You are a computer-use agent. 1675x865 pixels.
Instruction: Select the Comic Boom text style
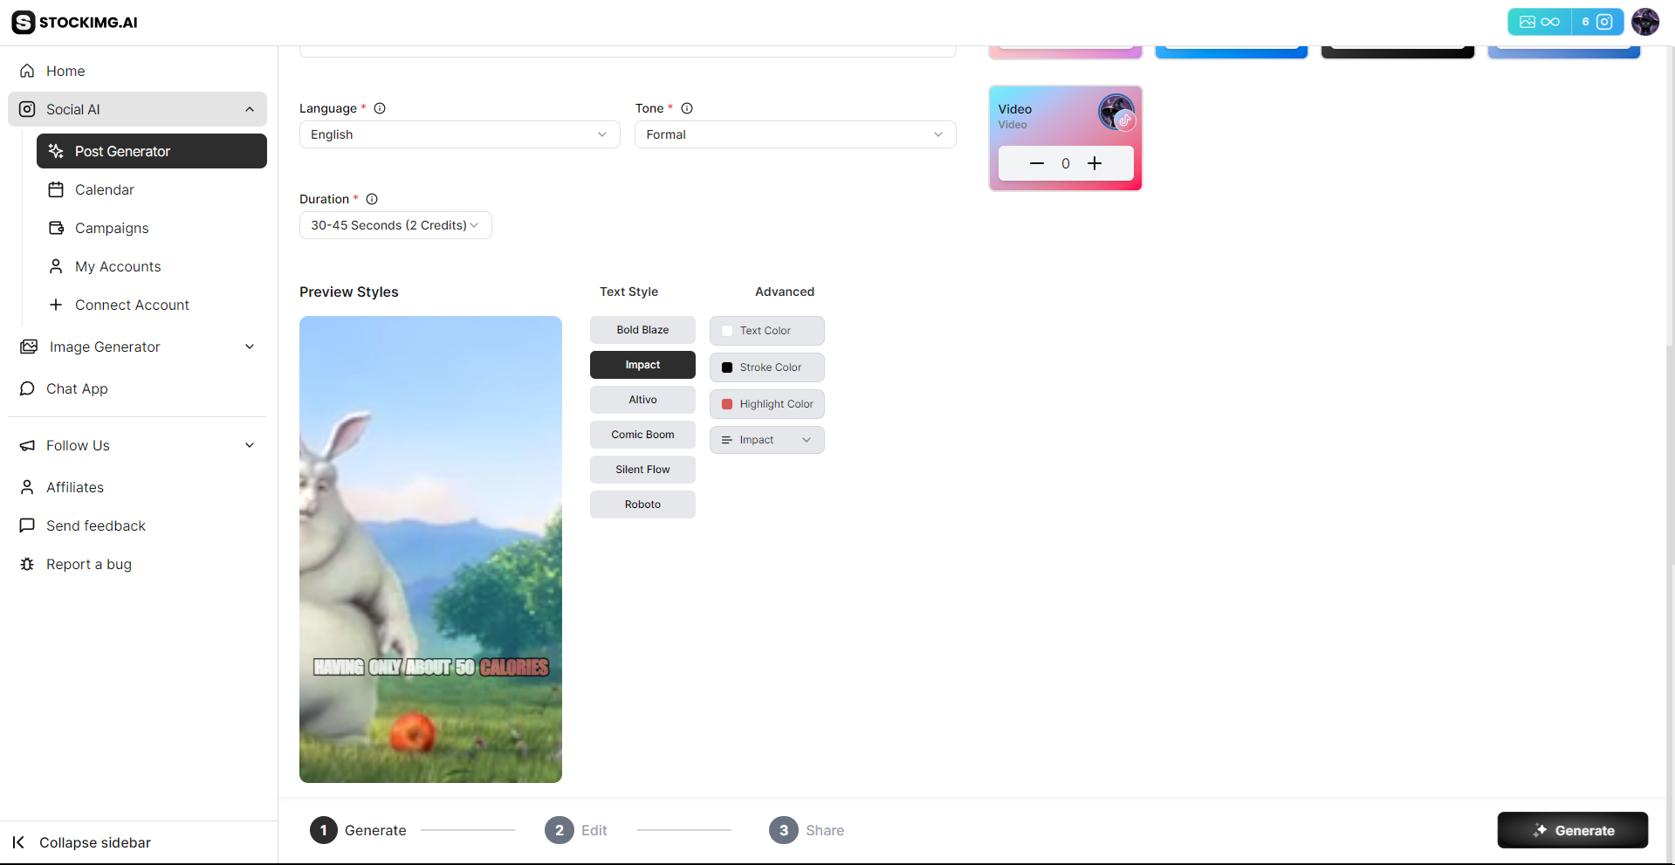point(642,434)
